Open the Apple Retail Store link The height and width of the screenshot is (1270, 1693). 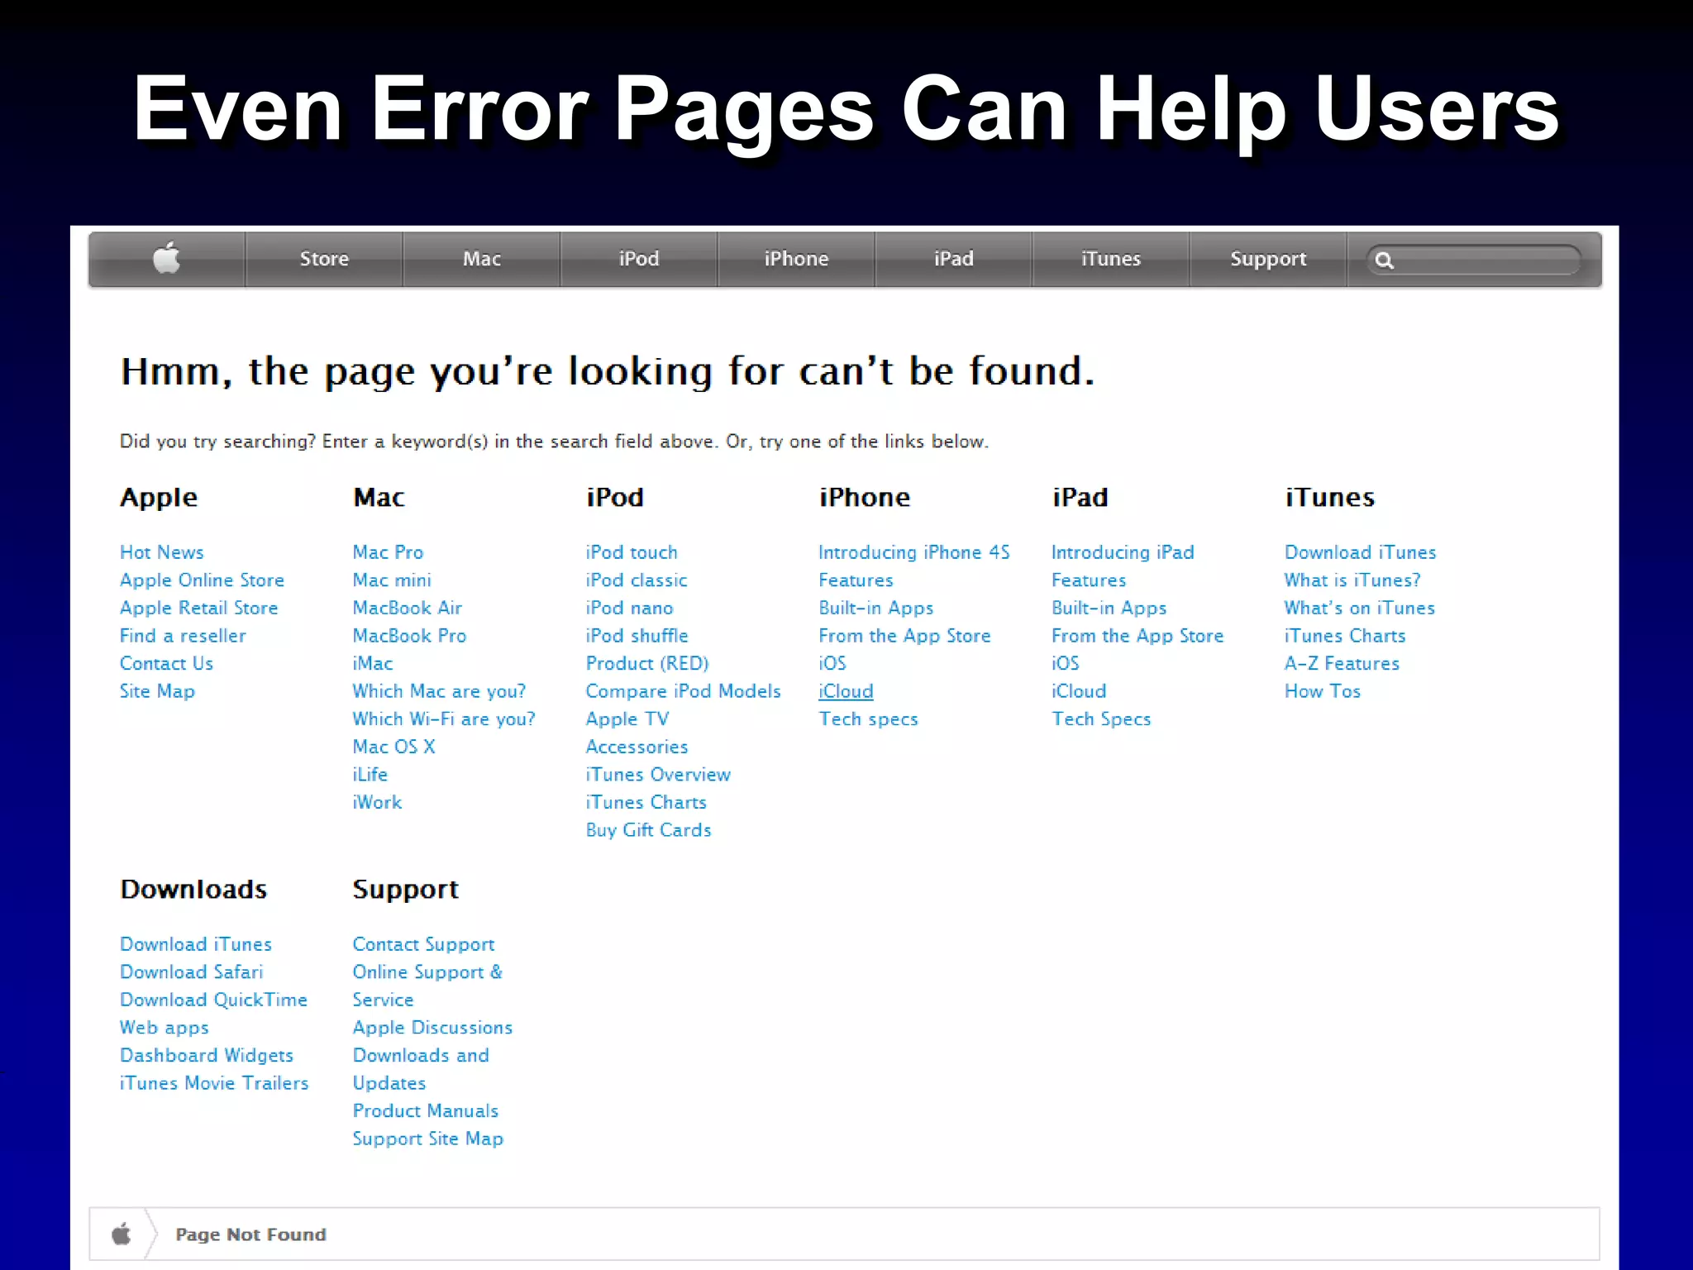[198, 608]
